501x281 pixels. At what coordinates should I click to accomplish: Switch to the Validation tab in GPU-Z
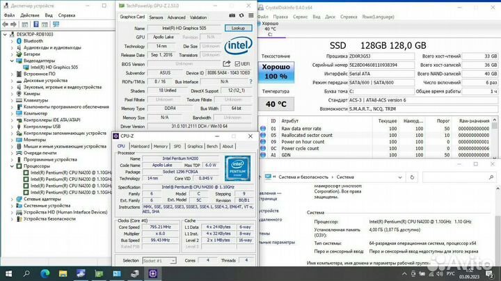click(x=198, y=17)
